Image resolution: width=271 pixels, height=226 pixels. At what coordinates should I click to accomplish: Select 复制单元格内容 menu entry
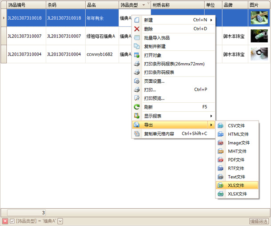tap(175, 133)
